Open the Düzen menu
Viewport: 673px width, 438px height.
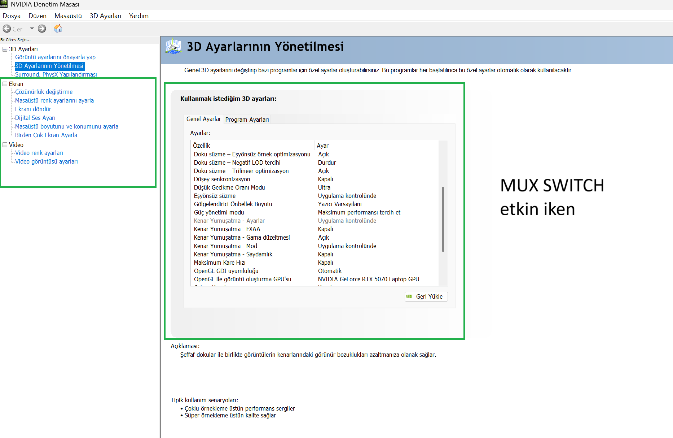(38, 16)
